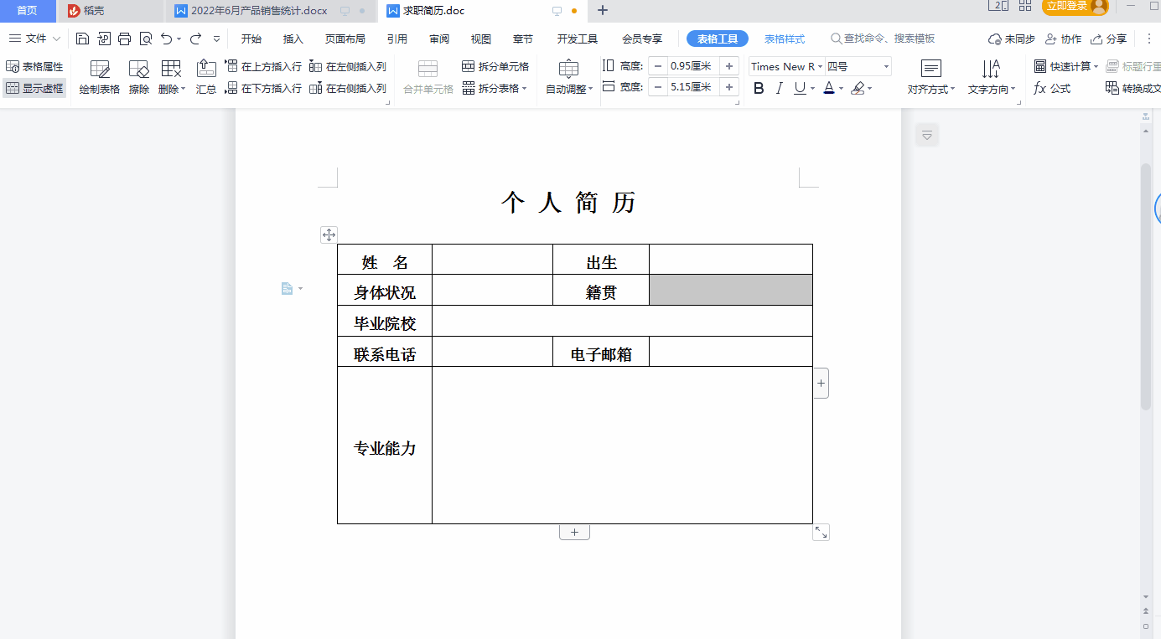Open Print Preview from quick toolbar
The image size is (1161, 639).
146,39
